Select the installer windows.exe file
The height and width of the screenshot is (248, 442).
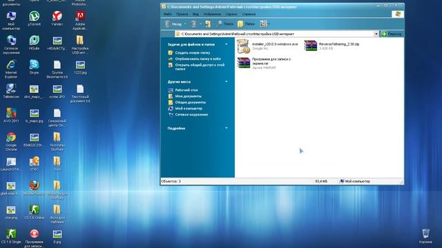point(267,46)
